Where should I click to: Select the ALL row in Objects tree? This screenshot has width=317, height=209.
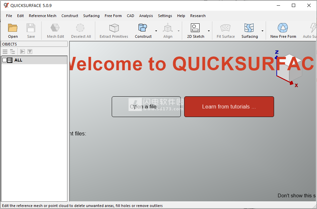34,60
